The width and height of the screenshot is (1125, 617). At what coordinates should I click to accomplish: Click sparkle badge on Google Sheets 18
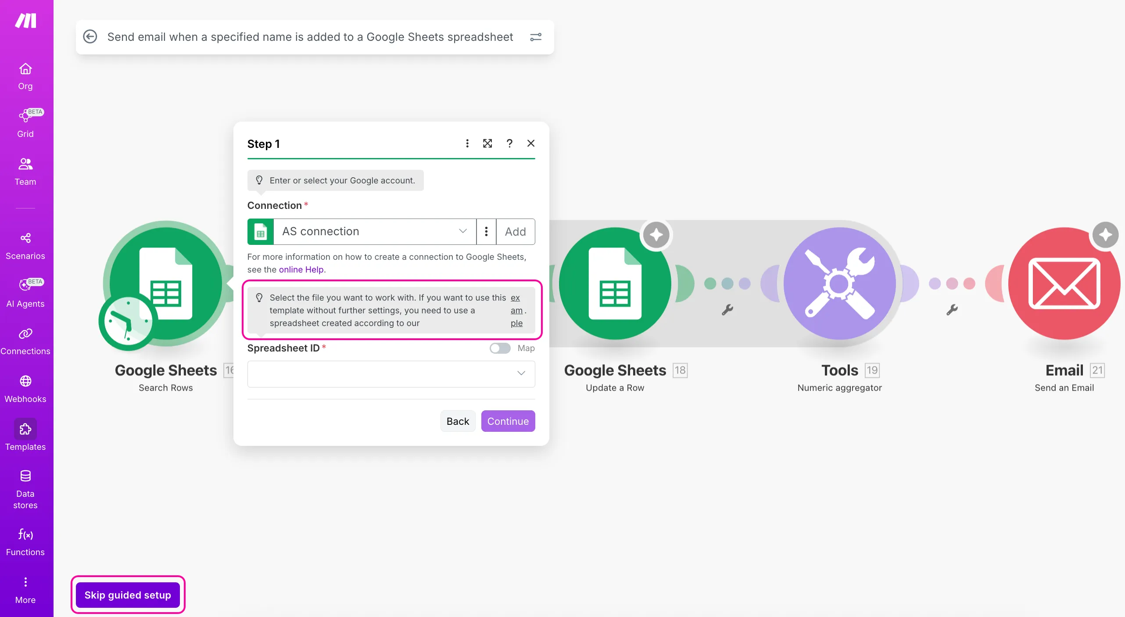tap(656, 235)
